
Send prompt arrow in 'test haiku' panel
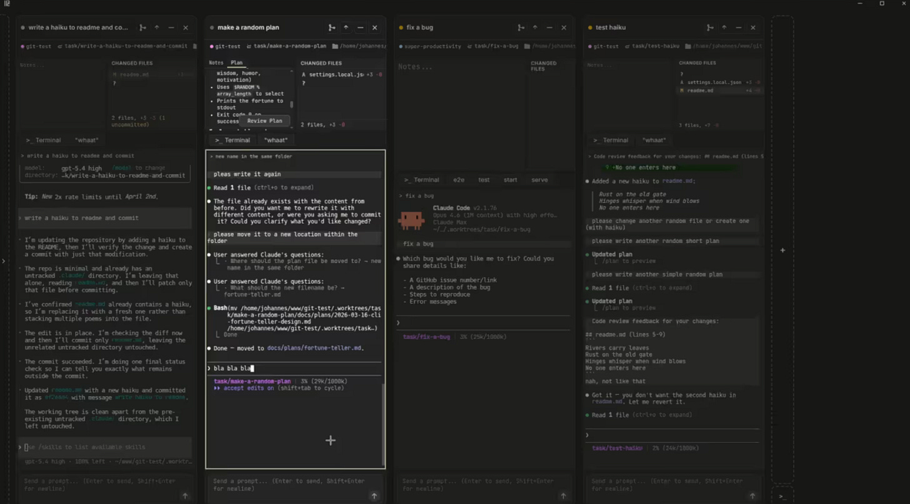coord(752,496)
